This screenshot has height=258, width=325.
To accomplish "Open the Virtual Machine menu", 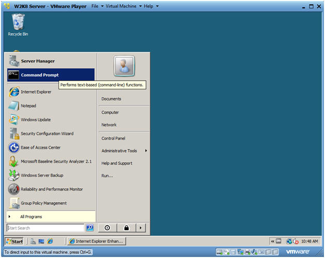I will pos(124,6).
